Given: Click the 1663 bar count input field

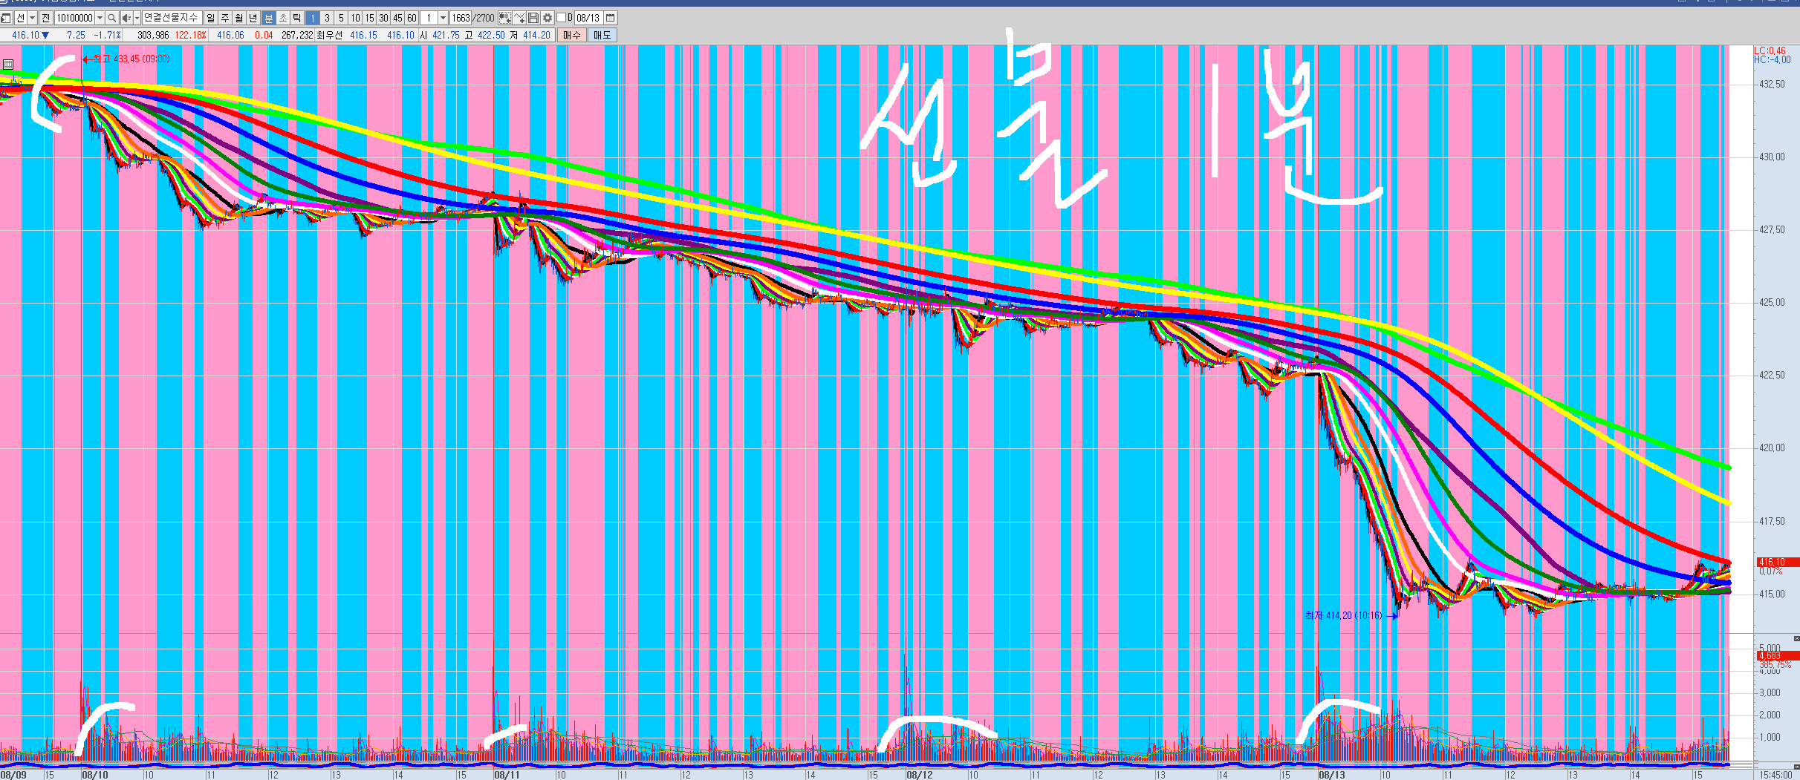Looking at the screenshot, I should pyautogui.click(x=461, y=18).
